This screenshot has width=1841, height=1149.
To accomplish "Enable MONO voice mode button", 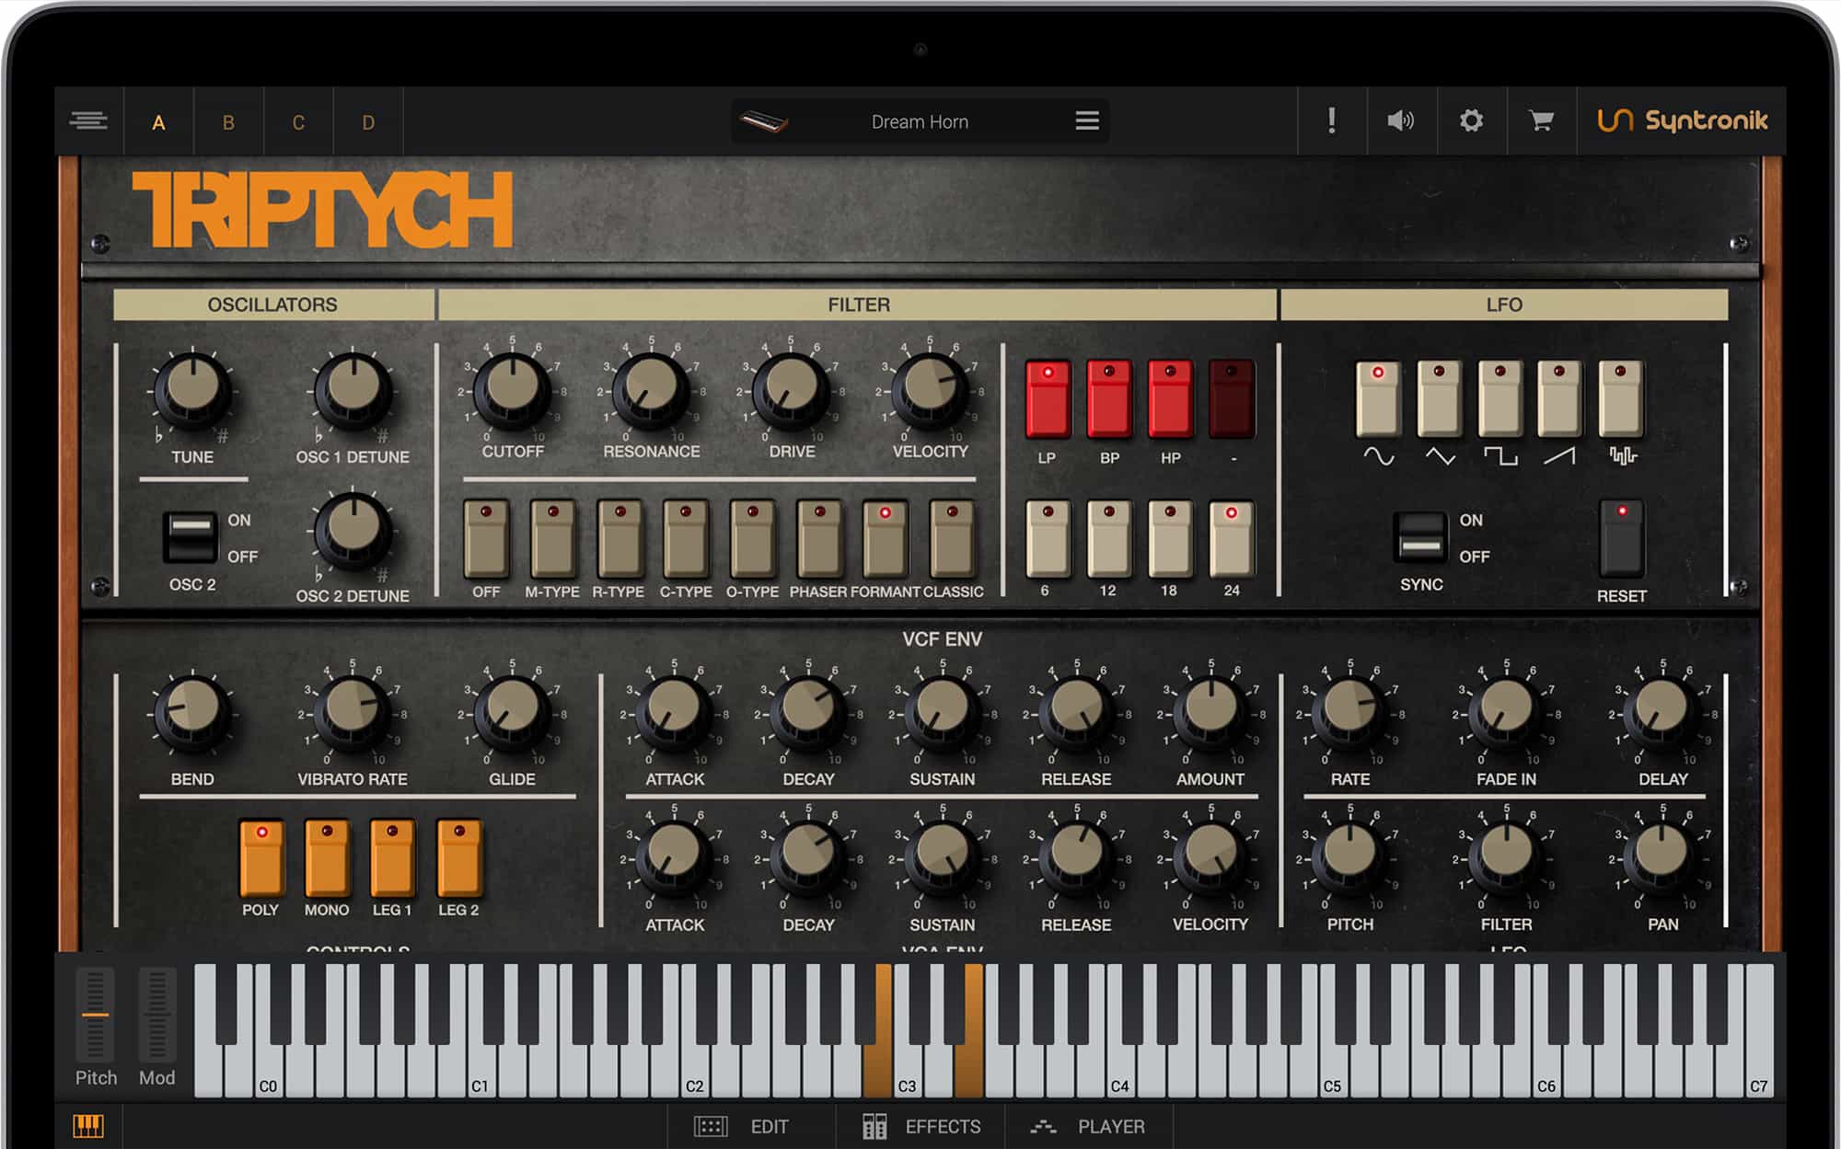I will (x=327, y=857).
